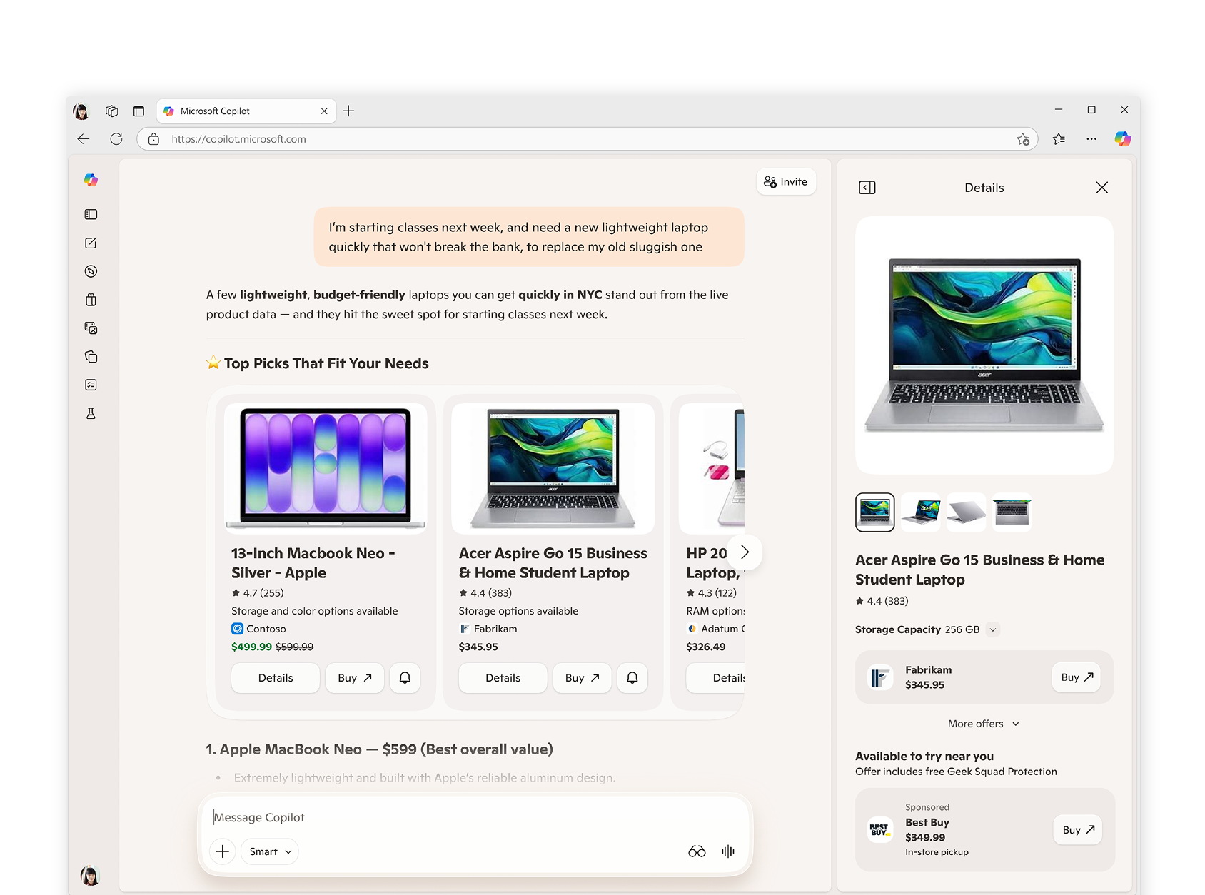Expand the Storage Capacity 256 GB dropdown

pos(992,629)
